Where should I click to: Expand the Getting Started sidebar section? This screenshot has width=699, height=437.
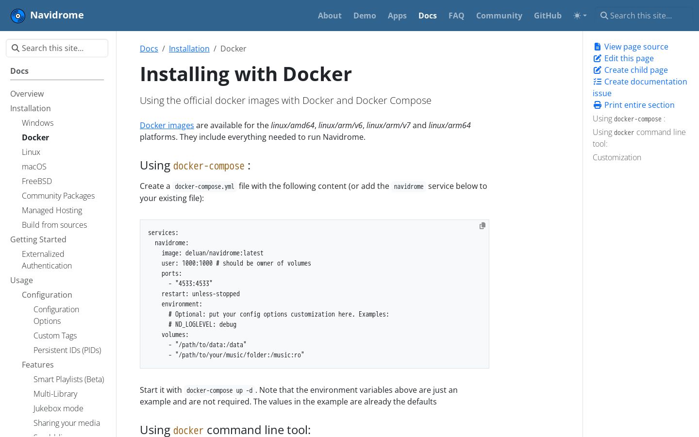[38, 239]
